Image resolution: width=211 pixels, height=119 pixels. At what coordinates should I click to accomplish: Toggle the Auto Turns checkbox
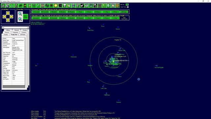coord(128,7)
